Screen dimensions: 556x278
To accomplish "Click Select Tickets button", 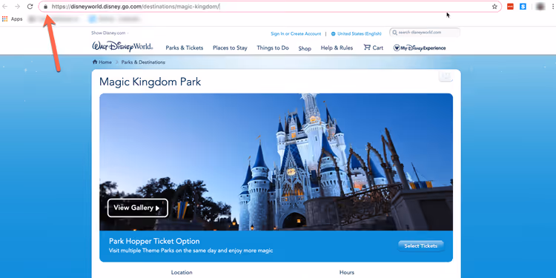I will click(420, 245).
